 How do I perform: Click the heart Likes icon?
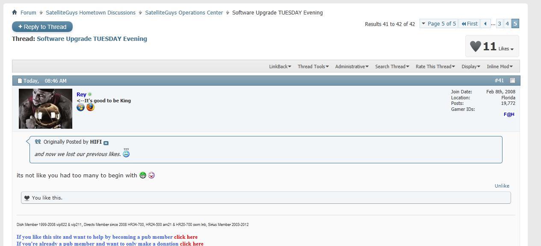(475, 46)
